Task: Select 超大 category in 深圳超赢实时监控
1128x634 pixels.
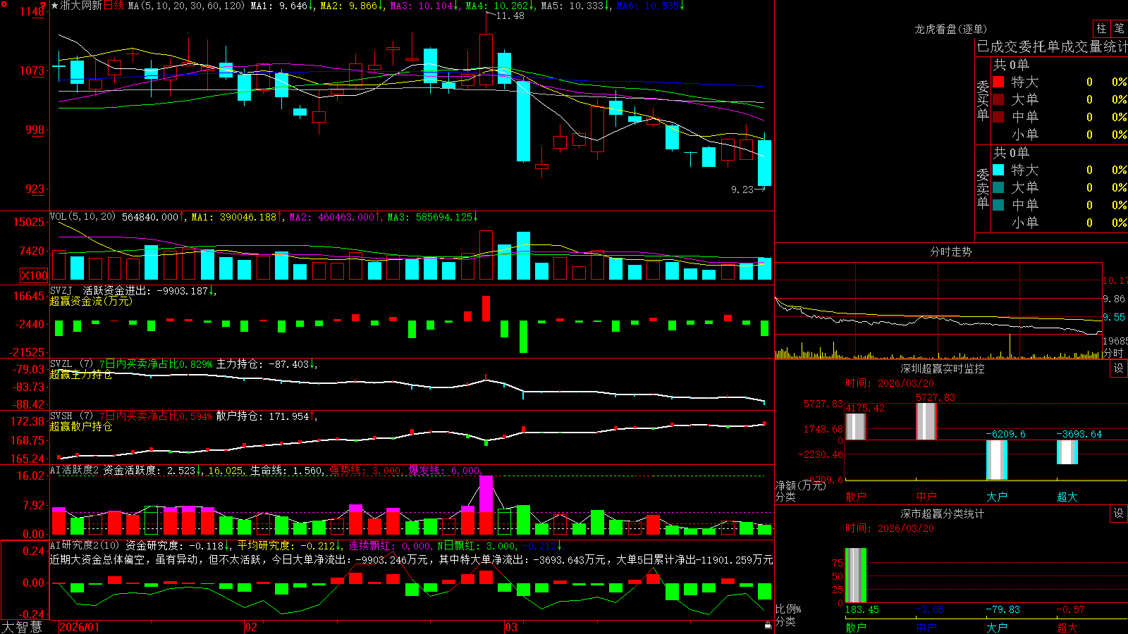Action: [1067, 497]
